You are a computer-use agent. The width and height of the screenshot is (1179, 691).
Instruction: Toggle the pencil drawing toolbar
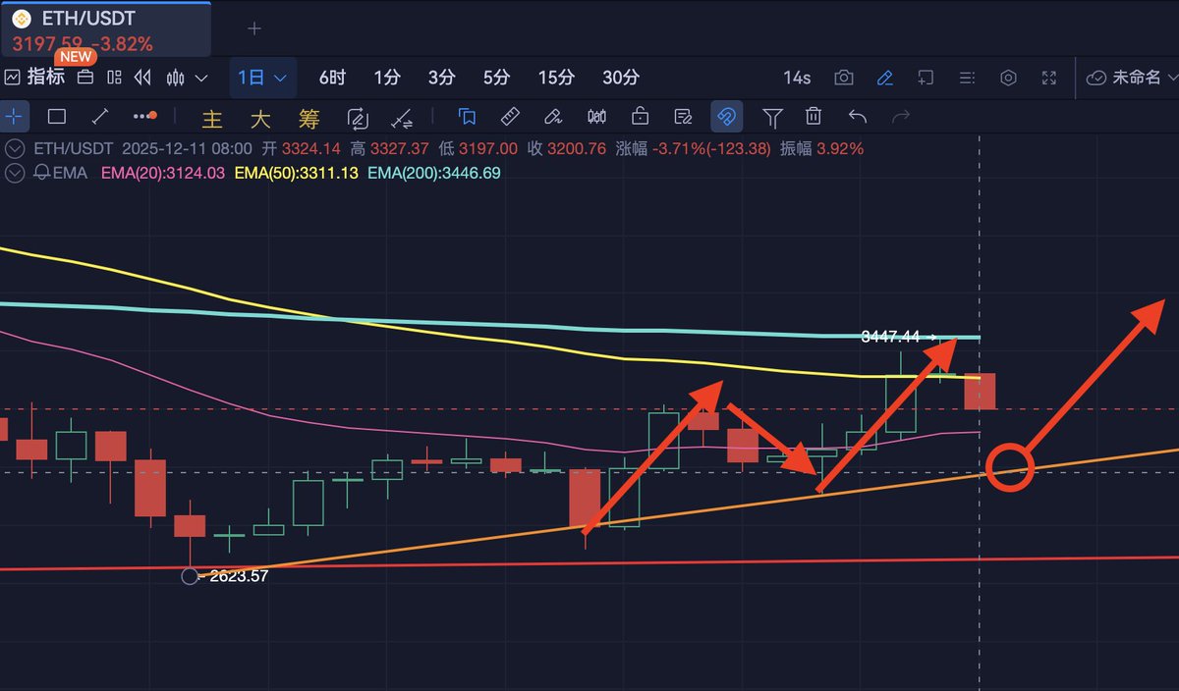pyautogui.click(x=884, y=78)
